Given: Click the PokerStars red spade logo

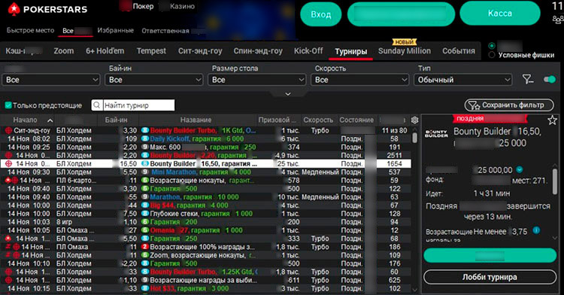Looking at the screenshot, I should pyautogui.click(x=14, y=8).
